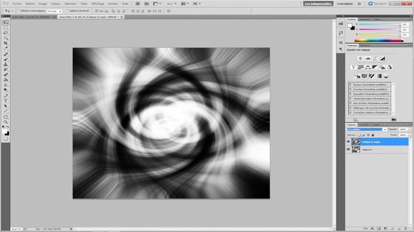Select the Zoom tool in the toolbox
Screen dimensions: 414x232
(6, 122)
